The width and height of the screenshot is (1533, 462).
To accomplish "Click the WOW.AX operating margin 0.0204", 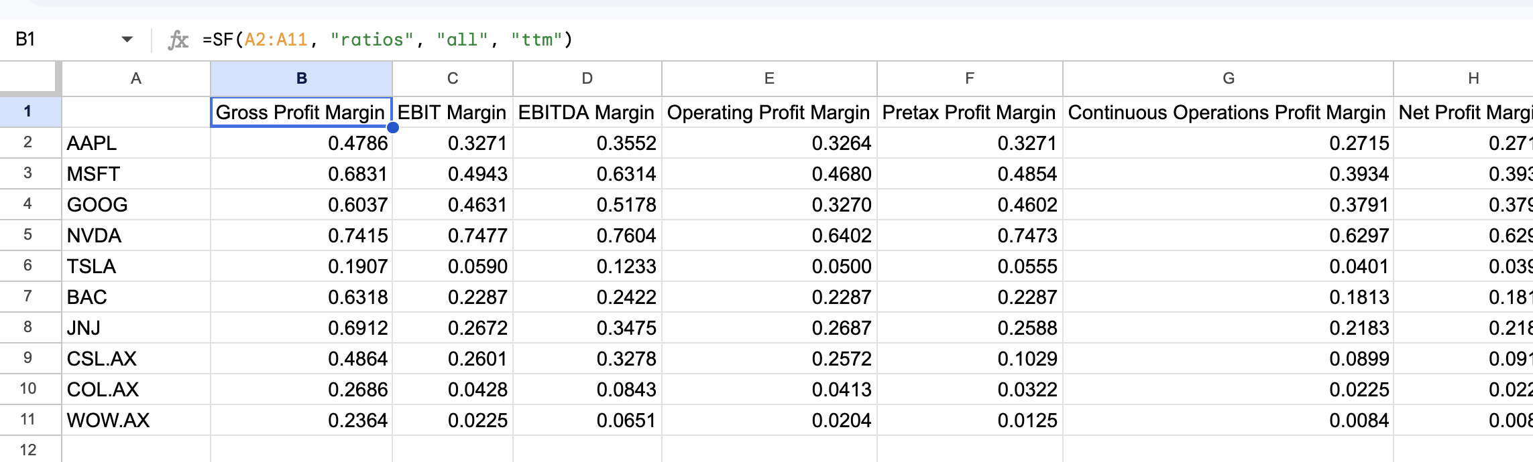I will [769, 420].
